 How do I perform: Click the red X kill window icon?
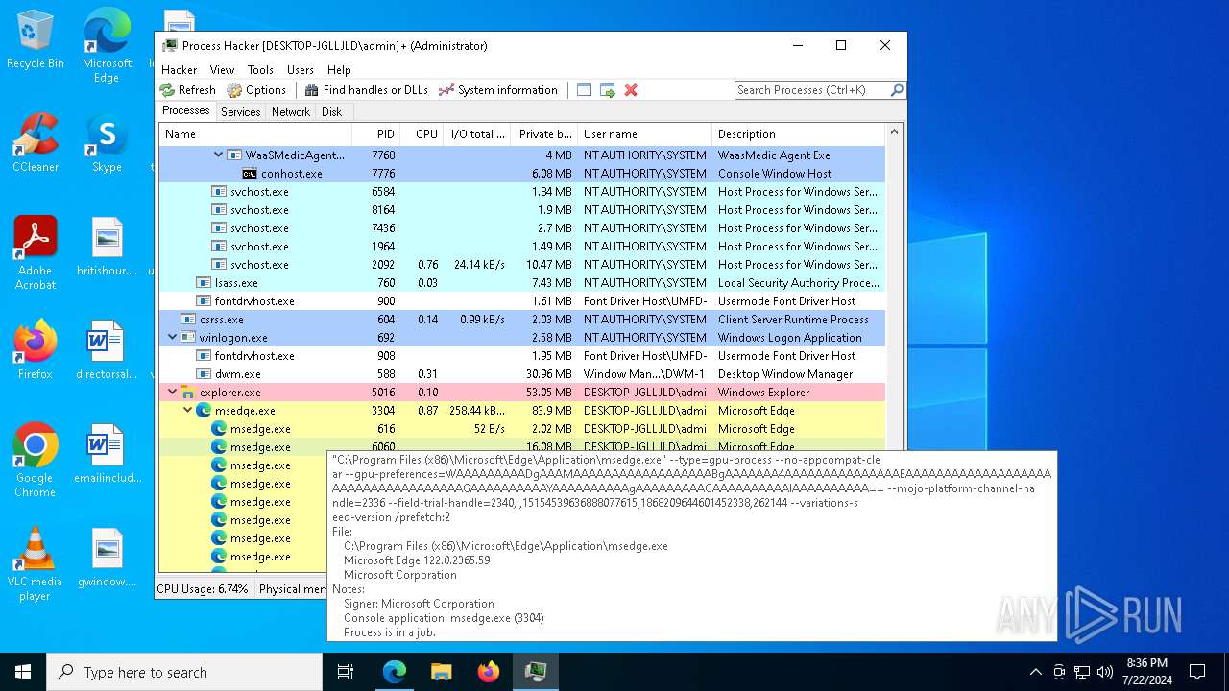coord(631,90)
